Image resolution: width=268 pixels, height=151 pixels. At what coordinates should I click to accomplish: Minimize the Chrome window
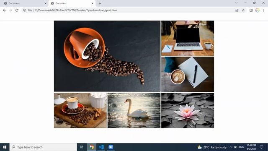tap(245, 3)
